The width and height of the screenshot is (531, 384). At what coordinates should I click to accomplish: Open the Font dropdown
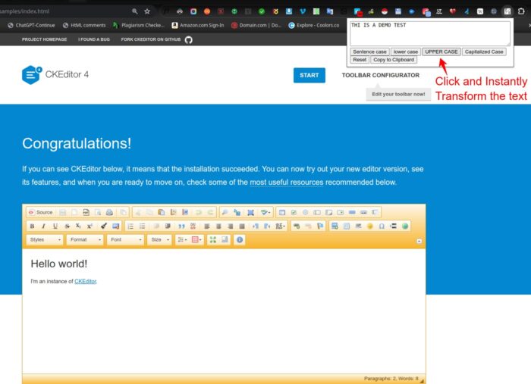[125, 239]
